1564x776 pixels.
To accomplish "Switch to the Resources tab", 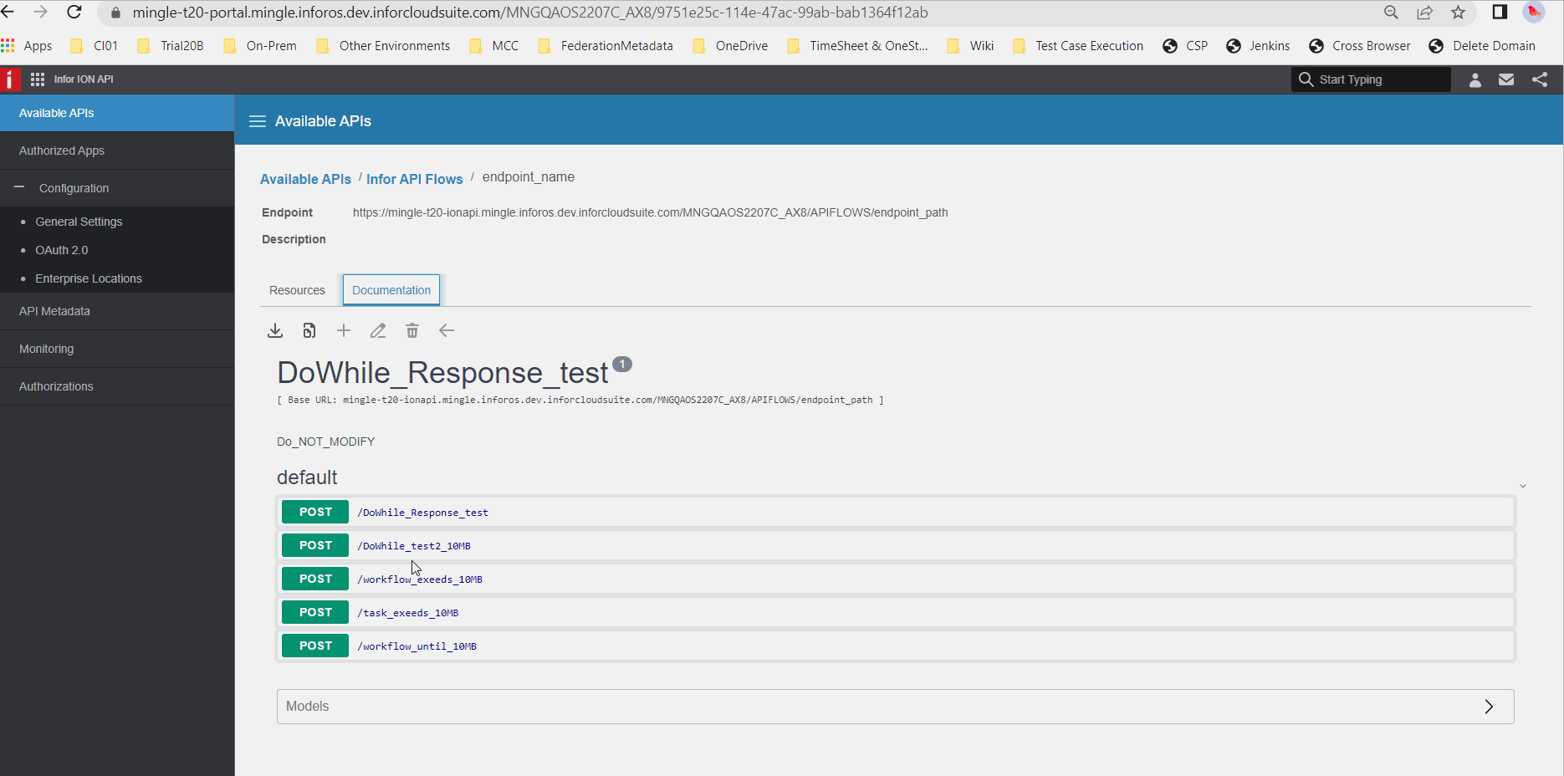I will pos(297,290).
